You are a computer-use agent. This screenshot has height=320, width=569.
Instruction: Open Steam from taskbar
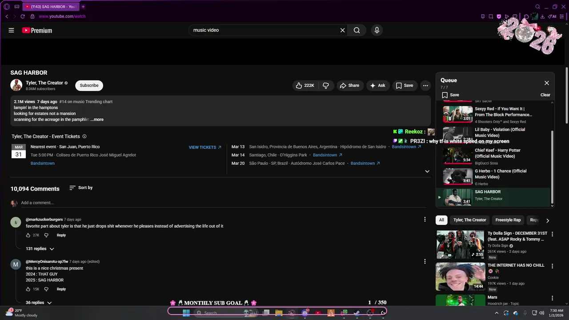pos(357,313)
